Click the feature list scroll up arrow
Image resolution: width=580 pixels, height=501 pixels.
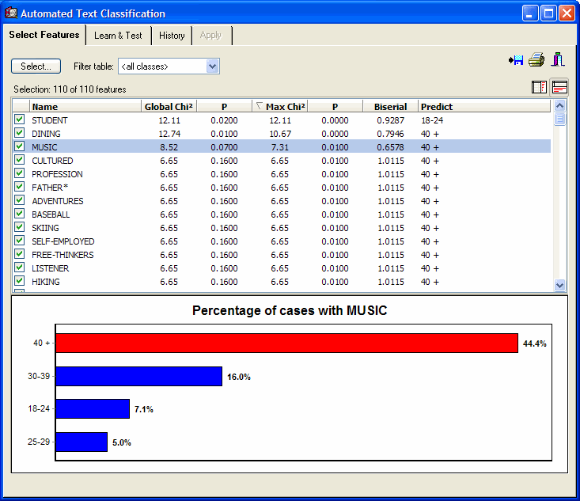(x=560, y=106)
